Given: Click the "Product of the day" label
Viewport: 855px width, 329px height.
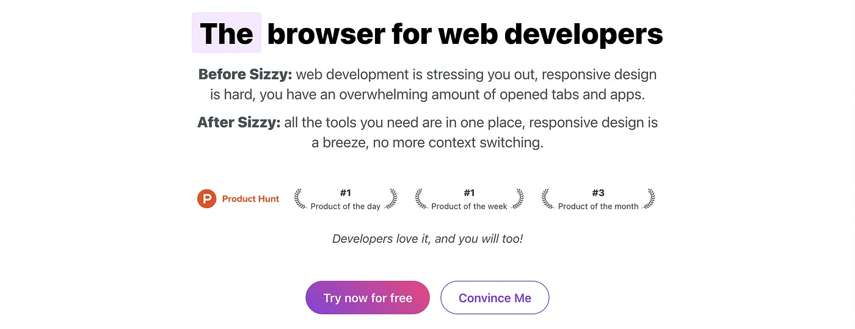Looking at the screenshot, I should (x=346, y=206).
